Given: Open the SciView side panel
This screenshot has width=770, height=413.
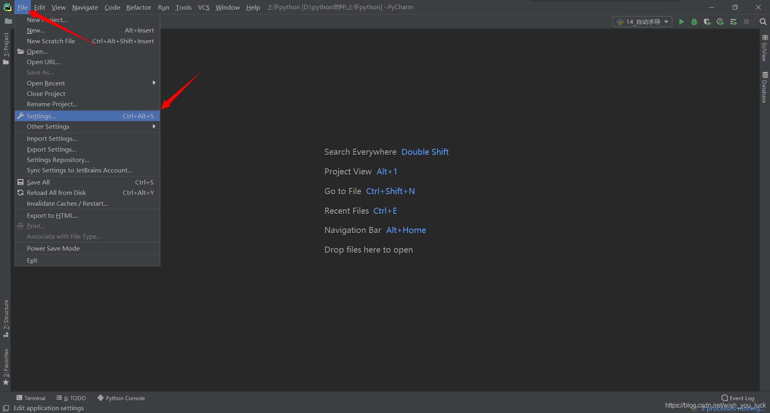Looking at the screenshot, I should 765,48.
